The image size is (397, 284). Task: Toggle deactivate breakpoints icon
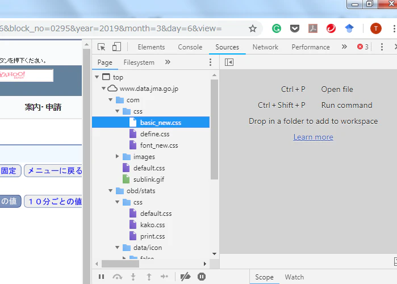[x=185, y=277]
